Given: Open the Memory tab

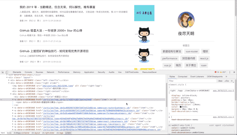Looking at the screenshot, I should point(77,72).
